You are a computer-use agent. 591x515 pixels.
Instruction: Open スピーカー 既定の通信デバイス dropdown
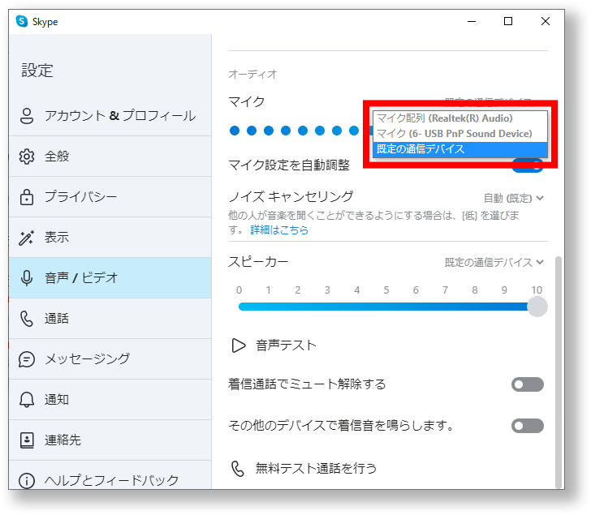click(494, 263)
